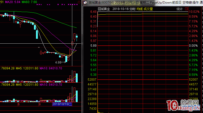Click the 园城黄金 stock name in intraday header
Image resolution: width=203 pixels, height=113 pixels.
point(104,9)
